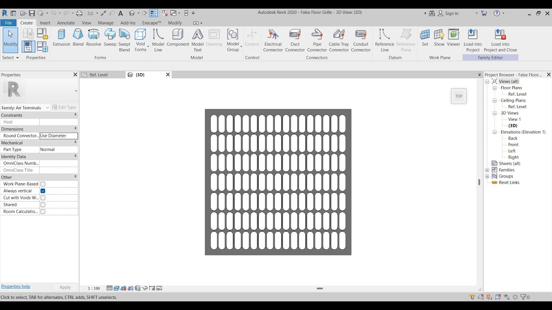552x310 pixels.
Task: Collapse the Constraints section in Properties
Action: click(75, 115)
